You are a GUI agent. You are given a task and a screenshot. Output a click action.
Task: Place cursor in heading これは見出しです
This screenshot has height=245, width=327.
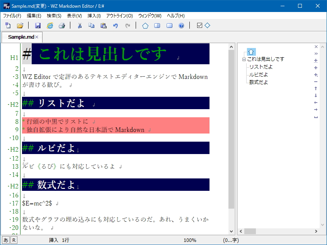click(102, 54)
